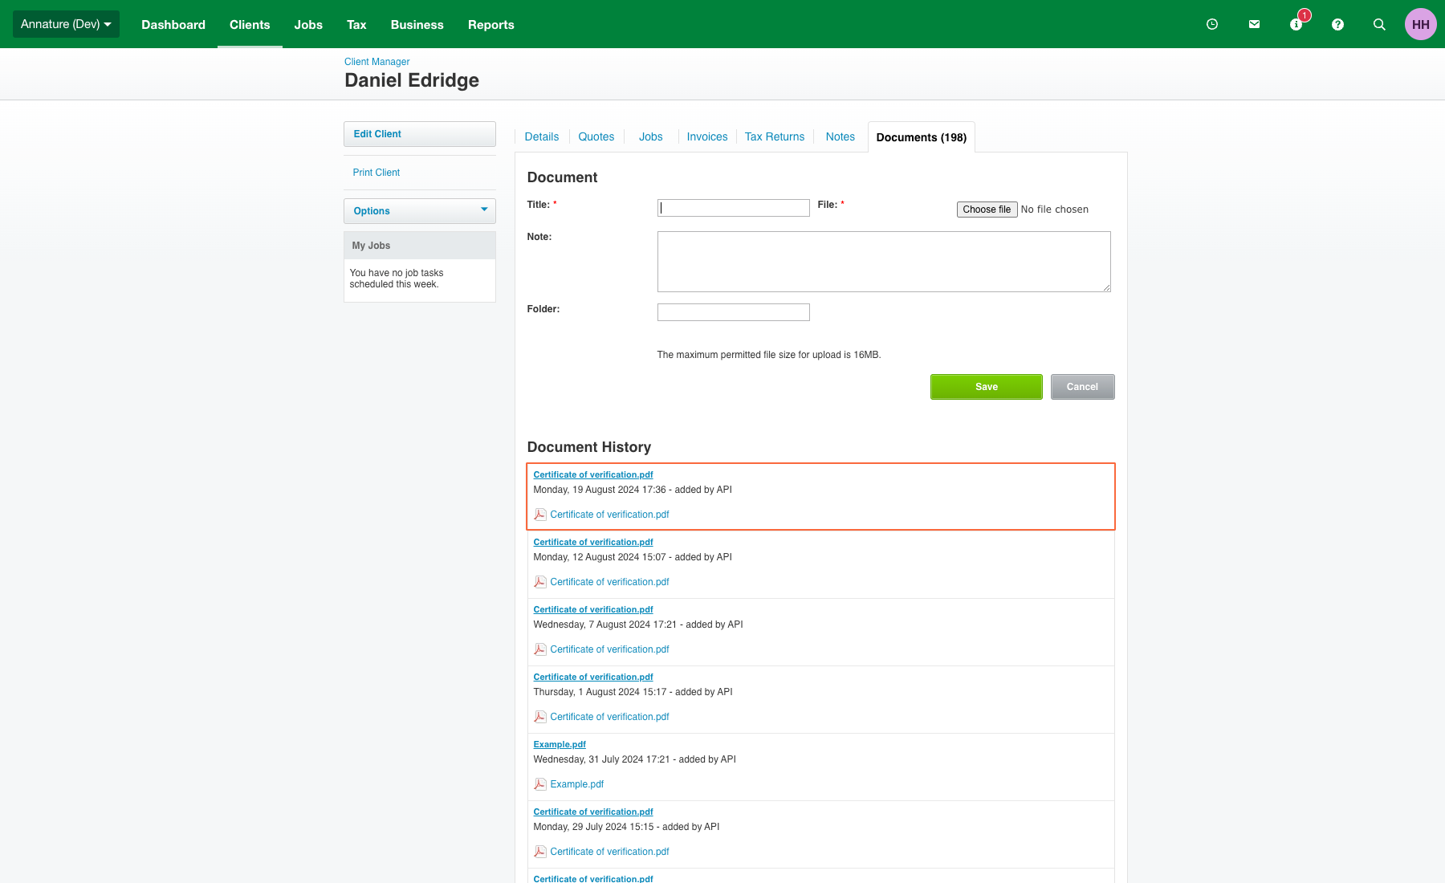Open the timer clock icon
The height and width of the screenshot is (883, 1445).
(x=1212, y=24)
